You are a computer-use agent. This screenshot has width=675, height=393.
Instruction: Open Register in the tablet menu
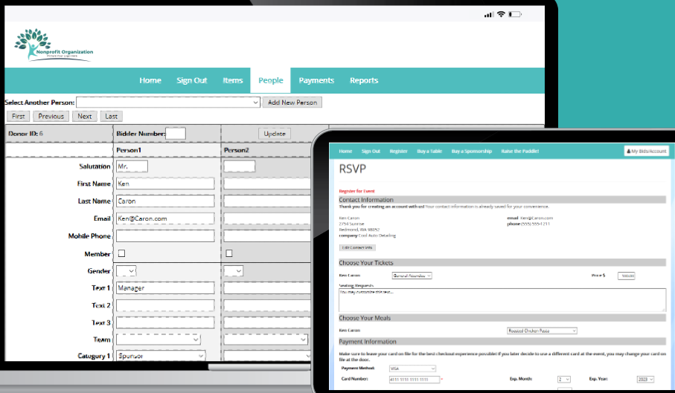click(x=398, y=152)
